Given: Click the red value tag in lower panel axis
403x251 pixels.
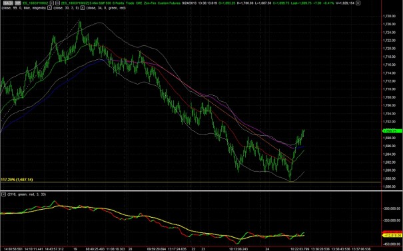Looking at the screenshot, I should coord(392,232).
